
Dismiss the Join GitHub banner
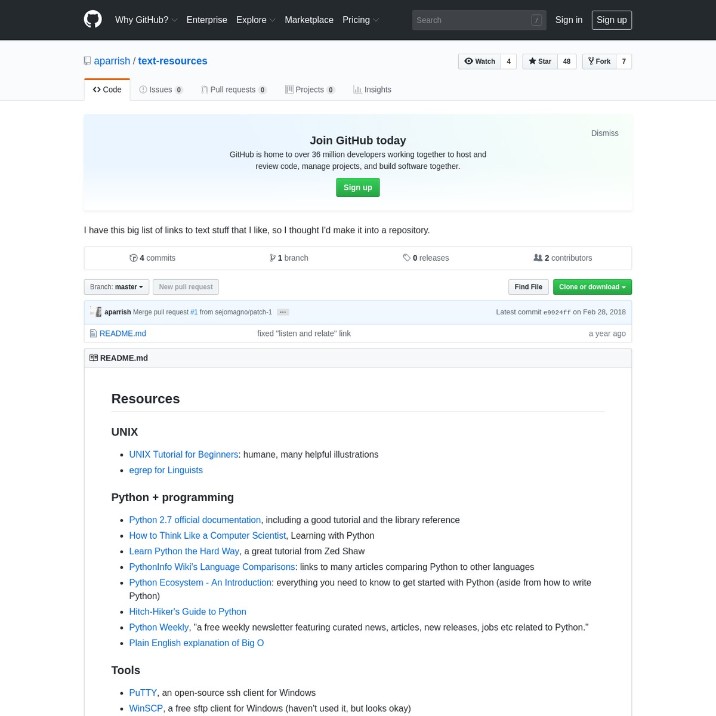pyautogui.click(x=605, y=133)
